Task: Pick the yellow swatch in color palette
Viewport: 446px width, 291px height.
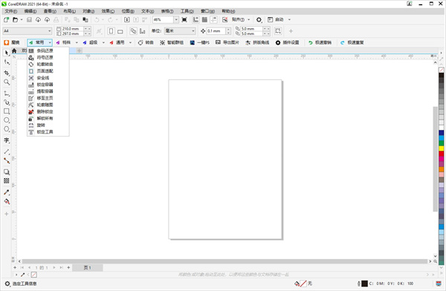Action: click(441, 148)
